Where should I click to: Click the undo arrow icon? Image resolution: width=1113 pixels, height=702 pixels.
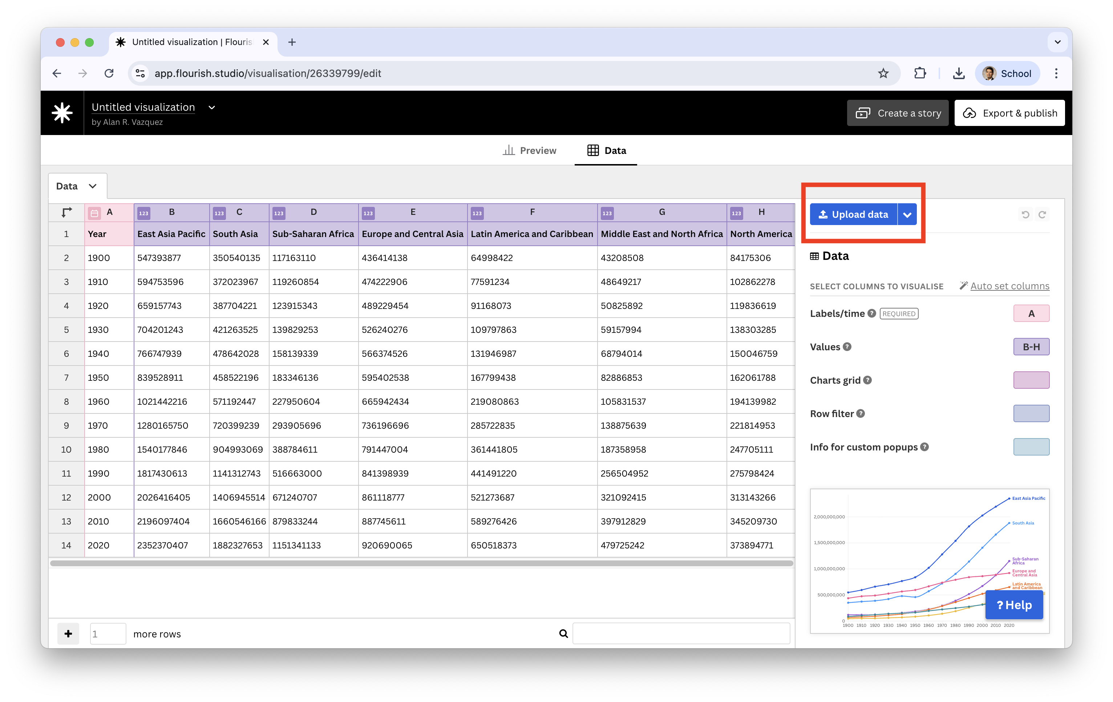click(x=1025, y=214)
